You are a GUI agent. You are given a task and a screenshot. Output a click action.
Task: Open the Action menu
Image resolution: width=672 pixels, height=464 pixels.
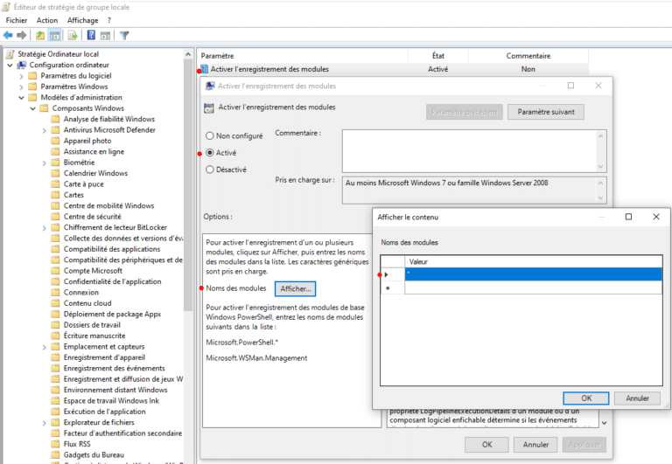[x=47, y=20]
